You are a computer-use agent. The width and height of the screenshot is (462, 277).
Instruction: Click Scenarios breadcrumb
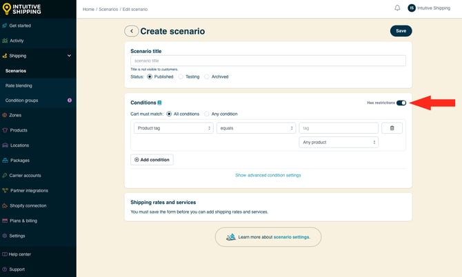point(108,9)
